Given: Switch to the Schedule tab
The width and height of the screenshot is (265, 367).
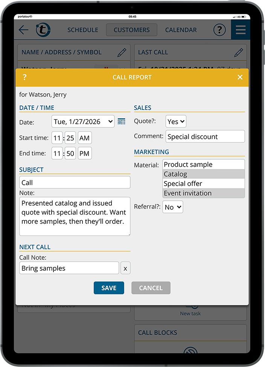Looking at the screenshot, I should tap(83, 30).
